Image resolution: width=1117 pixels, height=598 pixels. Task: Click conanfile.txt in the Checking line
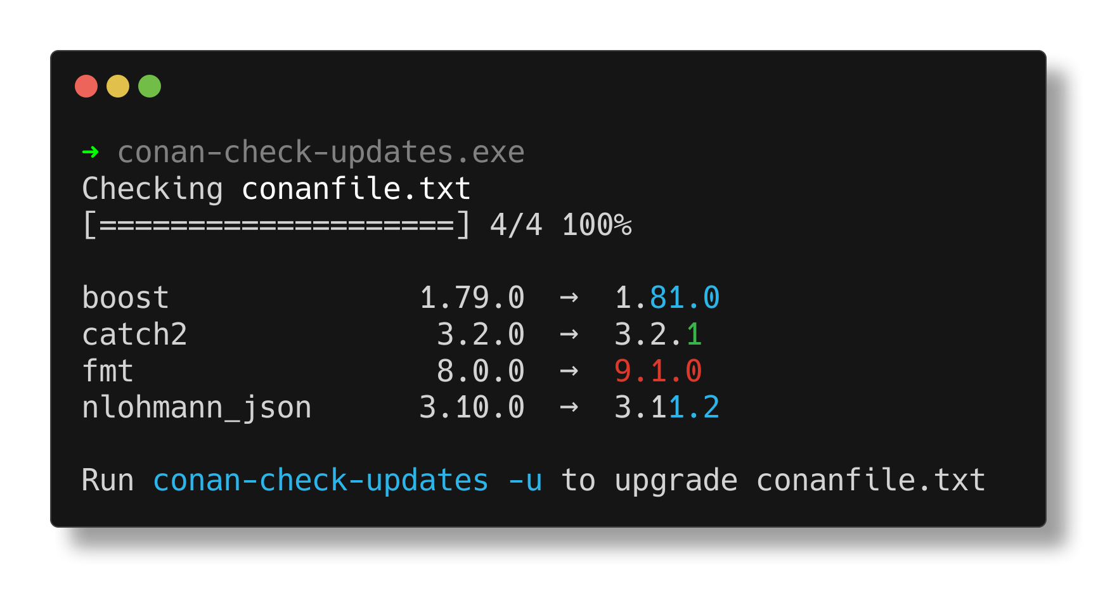pos(356,189)
